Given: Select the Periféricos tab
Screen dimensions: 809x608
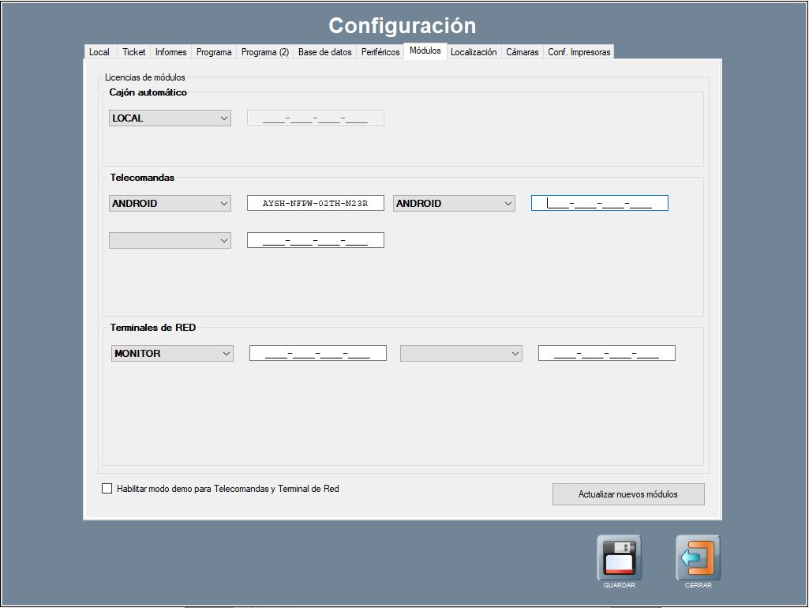Looking at the screenshot, I should click(x=380, y=52).
